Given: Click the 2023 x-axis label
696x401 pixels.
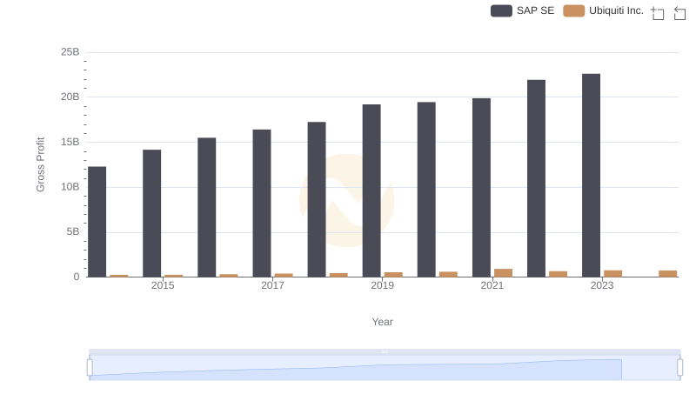Looking at the screenshot, I should click(x=602, y=285).
